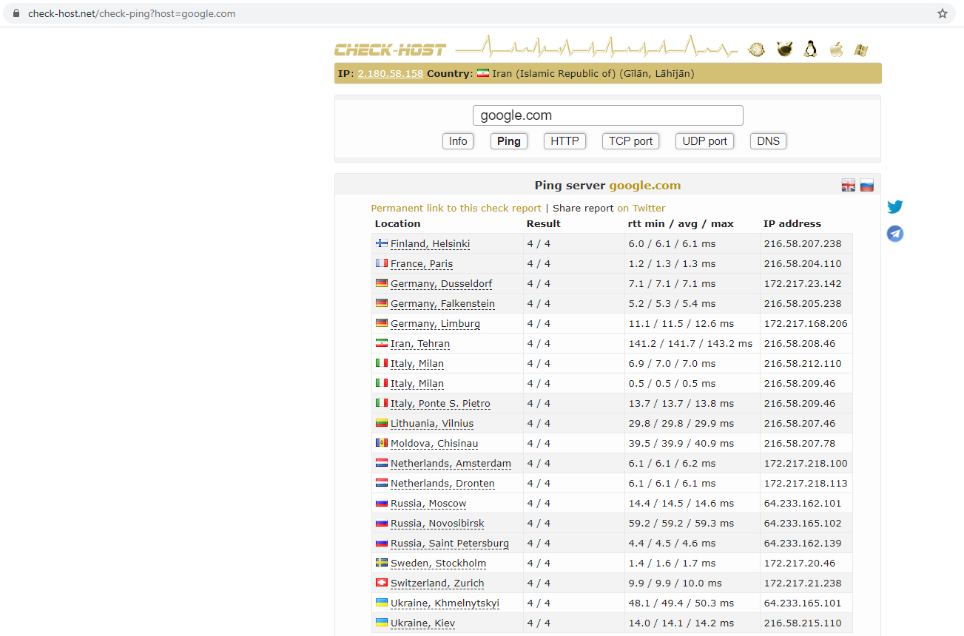Open the Switzerland, Zurich location link
Viewport: 964px width, 636px height.
click(x=437, y=583)
